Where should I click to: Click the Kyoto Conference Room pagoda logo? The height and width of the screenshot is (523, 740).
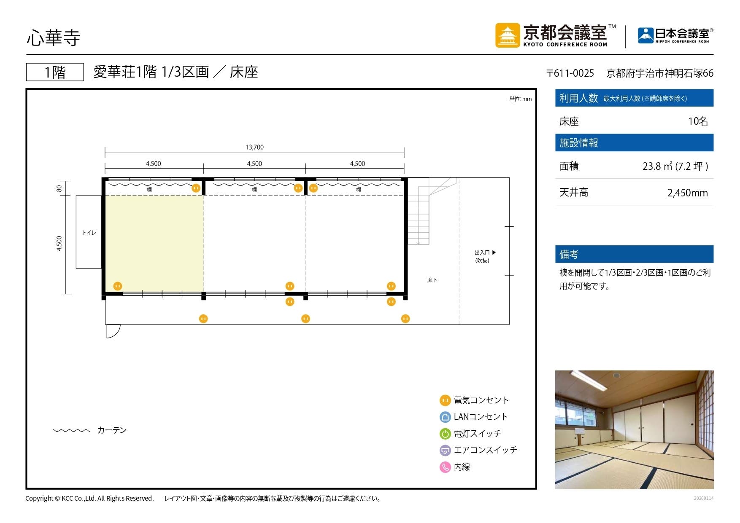(508, 35)
